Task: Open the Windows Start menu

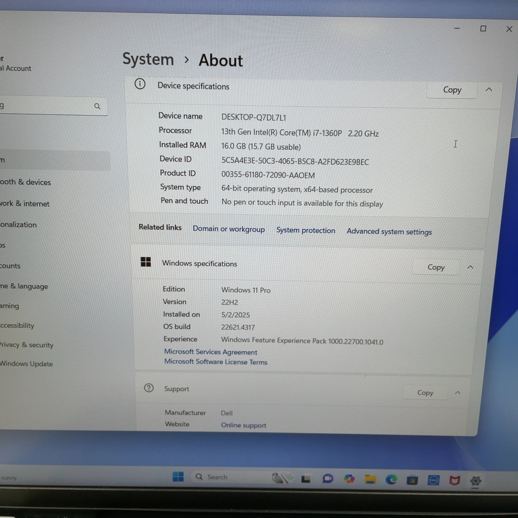Action: [178, 476]
